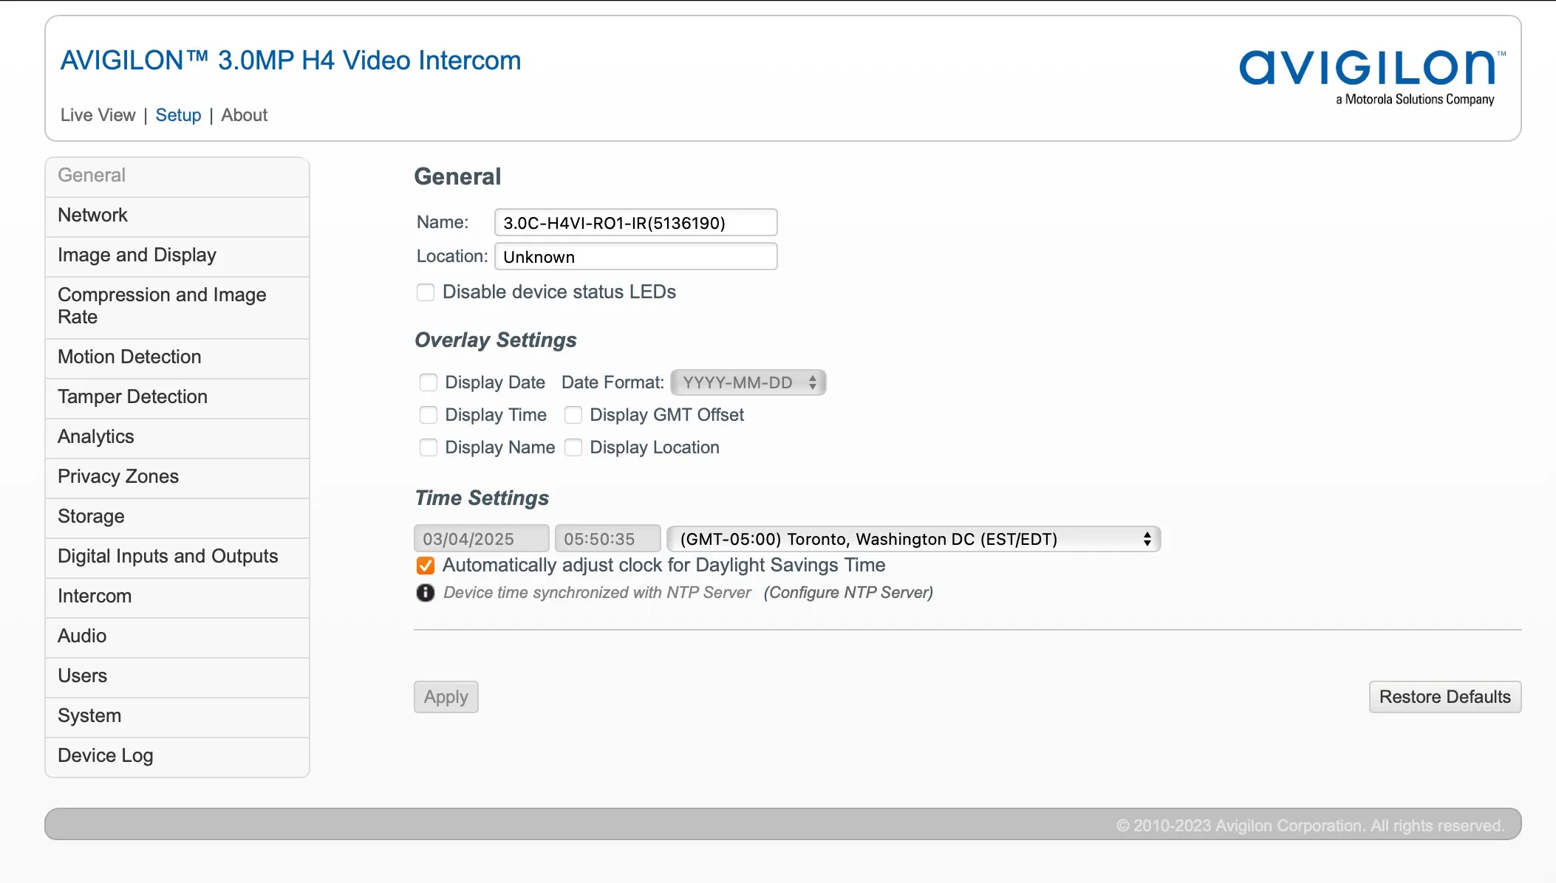Click the time field 05:50:35
This screenshot has height=883, width=1556.
(x=608, y=539)
